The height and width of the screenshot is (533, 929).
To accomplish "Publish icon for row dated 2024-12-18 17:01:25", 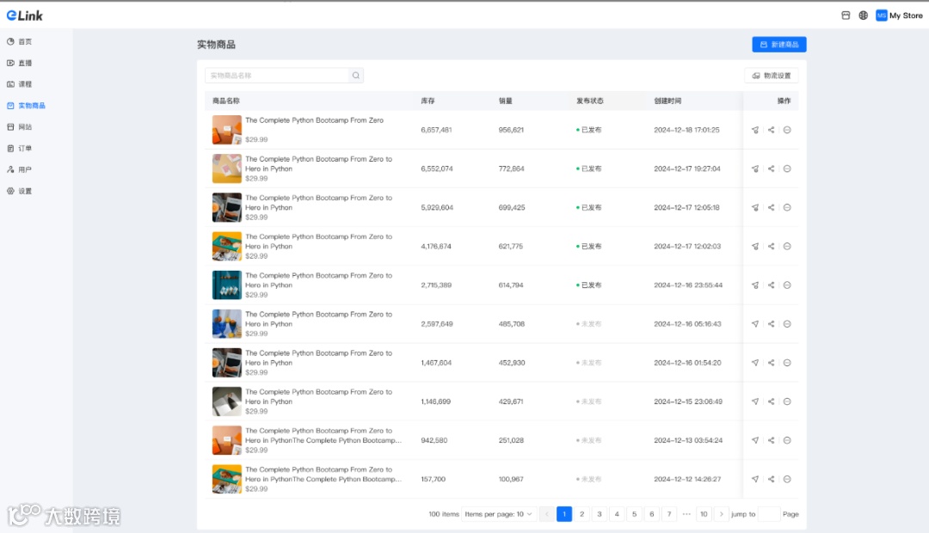I will (755, 130).
